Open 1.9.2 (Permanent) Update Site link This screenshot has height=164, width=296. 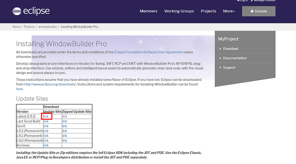click(x=46, y=131)
